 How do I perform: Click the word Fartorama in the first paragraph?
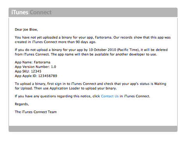point(103,37)
